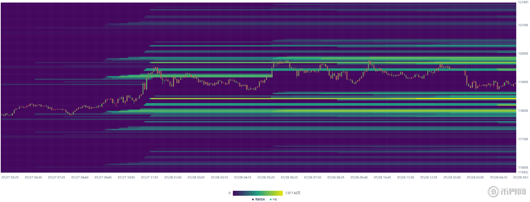530x202 pixels.
Task: Click the 07/28 08:35 time label
Action: [336, 178]
